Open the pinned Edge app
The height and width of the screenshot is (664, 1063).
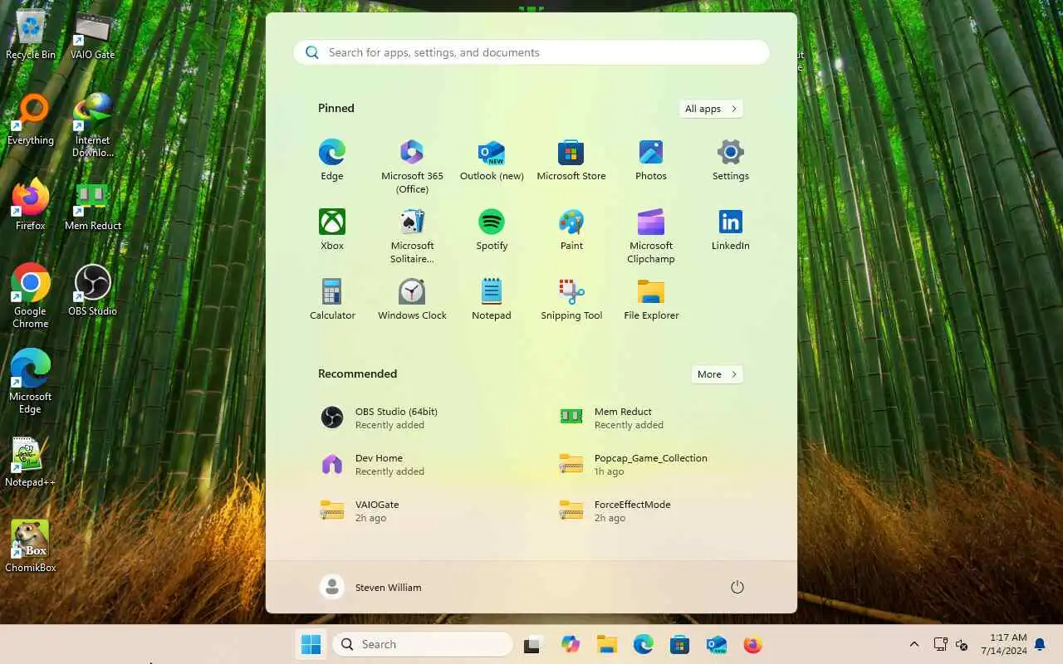pyautogui.click(x=332, y=160)
